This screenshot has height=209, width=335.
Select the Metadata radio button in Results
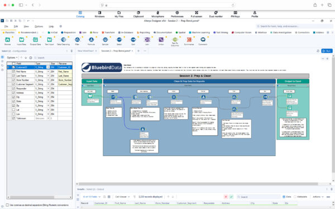coord(295,197)
